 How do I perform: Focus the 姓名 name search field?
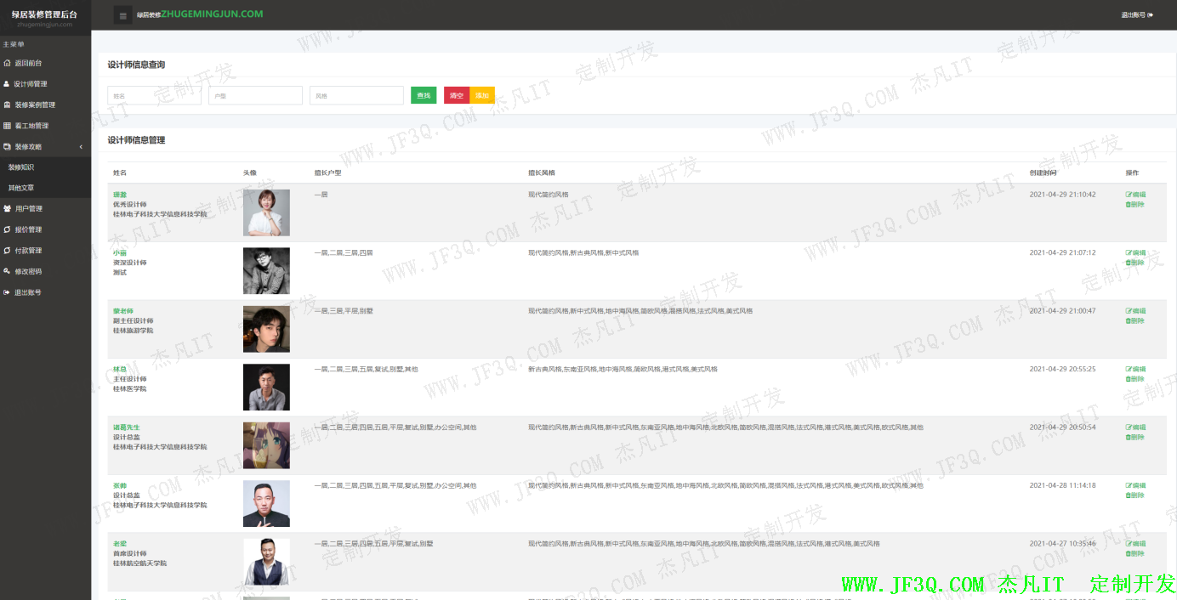pyautogui.click(x=154, y=96)
